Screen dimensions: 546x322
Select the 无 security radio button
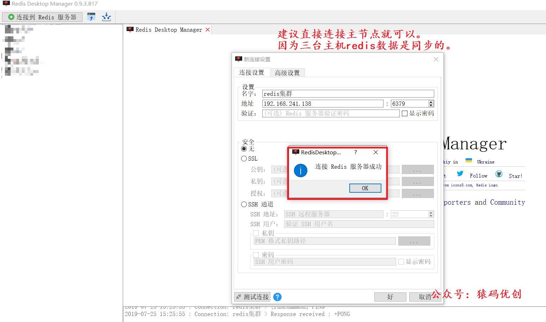(x=244, y=149)
